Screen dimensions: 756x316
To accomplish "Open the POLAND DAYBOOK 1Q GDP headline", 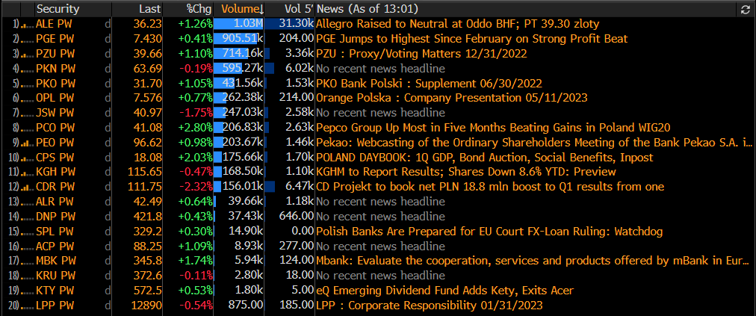I will coord(485,158).
